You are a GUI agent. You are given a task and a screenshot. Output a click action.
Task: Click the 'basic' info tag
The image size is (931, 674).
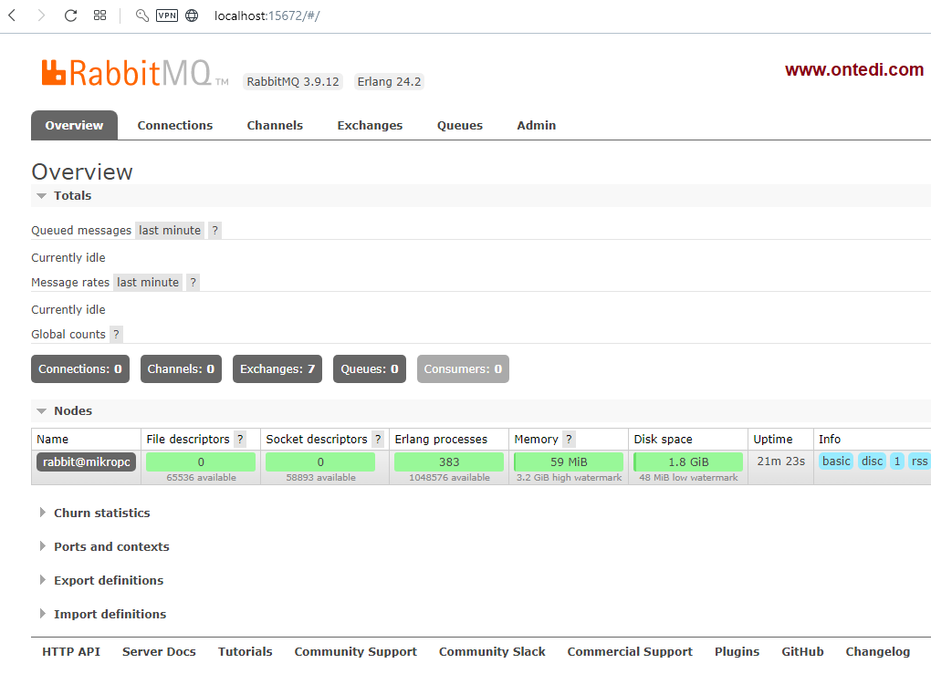836,461
